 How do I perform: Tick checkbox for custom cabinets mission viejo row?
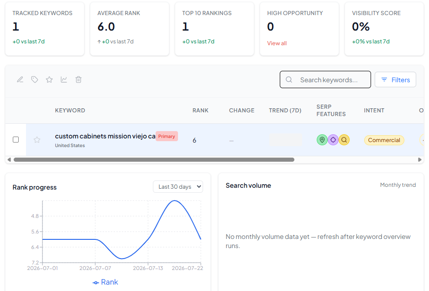click(16, 140)
